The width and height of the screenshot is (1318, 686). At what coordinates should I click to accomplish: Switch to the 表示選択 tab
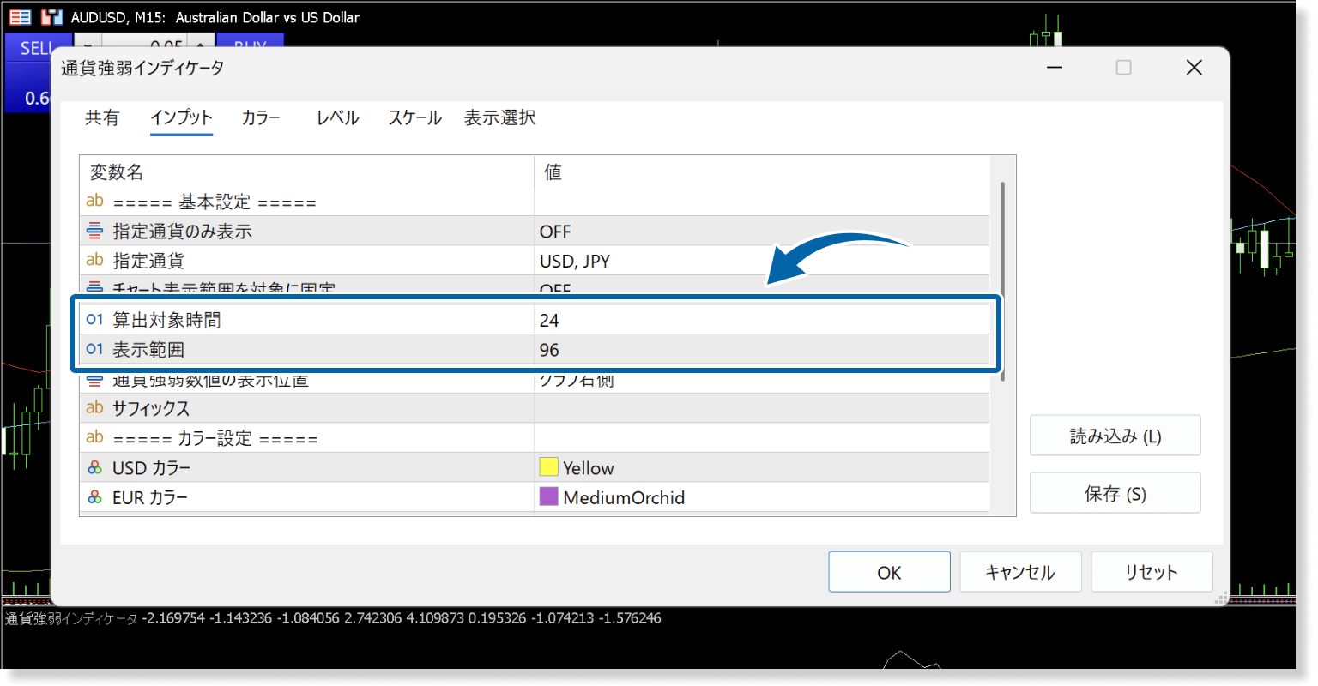point(499,118)
